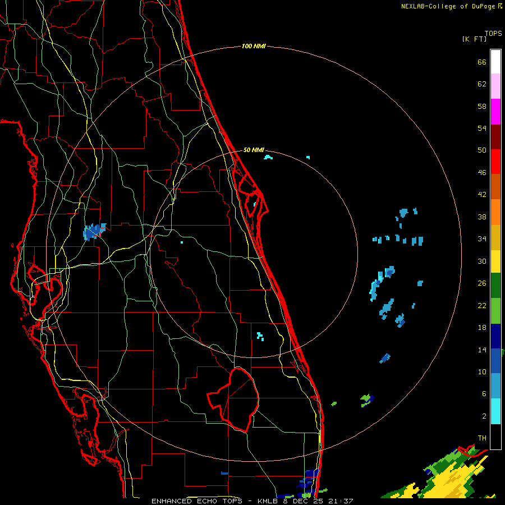Click the yellow legend swatch
This screenshot has width=505, height=505.
click(x=495, y=261)
